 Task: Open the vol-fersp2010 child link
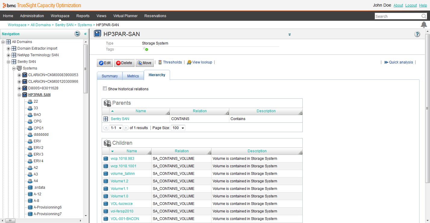(x=122, y=211)
